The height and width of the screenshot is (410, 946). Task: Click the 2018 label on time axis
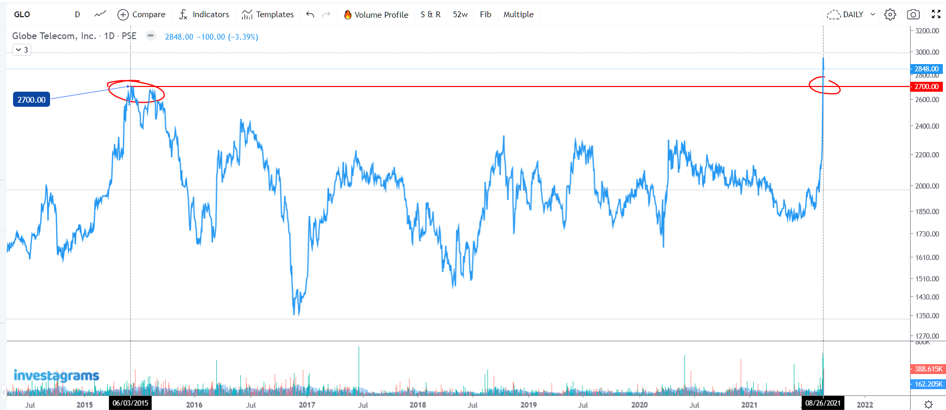point(418,405)
